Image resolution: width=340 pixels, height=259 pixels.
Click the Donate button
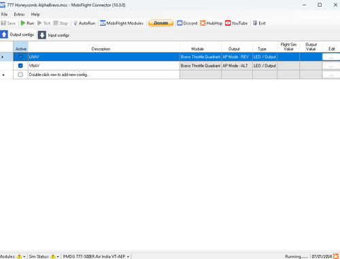[x=161, y=23]
